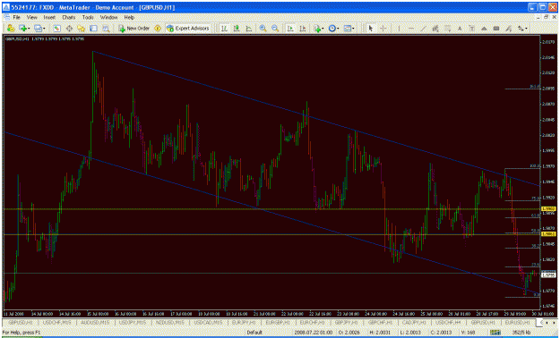This screenshot has height=338, width=560.
Task: Open the Charts menu
Action: 69,17
